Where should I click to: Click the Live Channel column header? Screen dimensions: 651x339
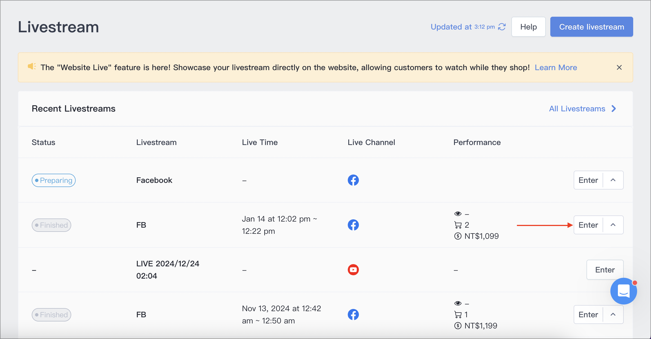pos(371,142)
